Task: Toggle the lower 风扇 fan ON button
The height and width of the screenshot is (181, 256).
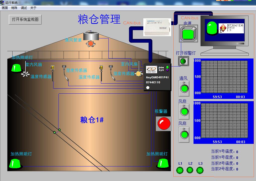Action: click(184, 134)
